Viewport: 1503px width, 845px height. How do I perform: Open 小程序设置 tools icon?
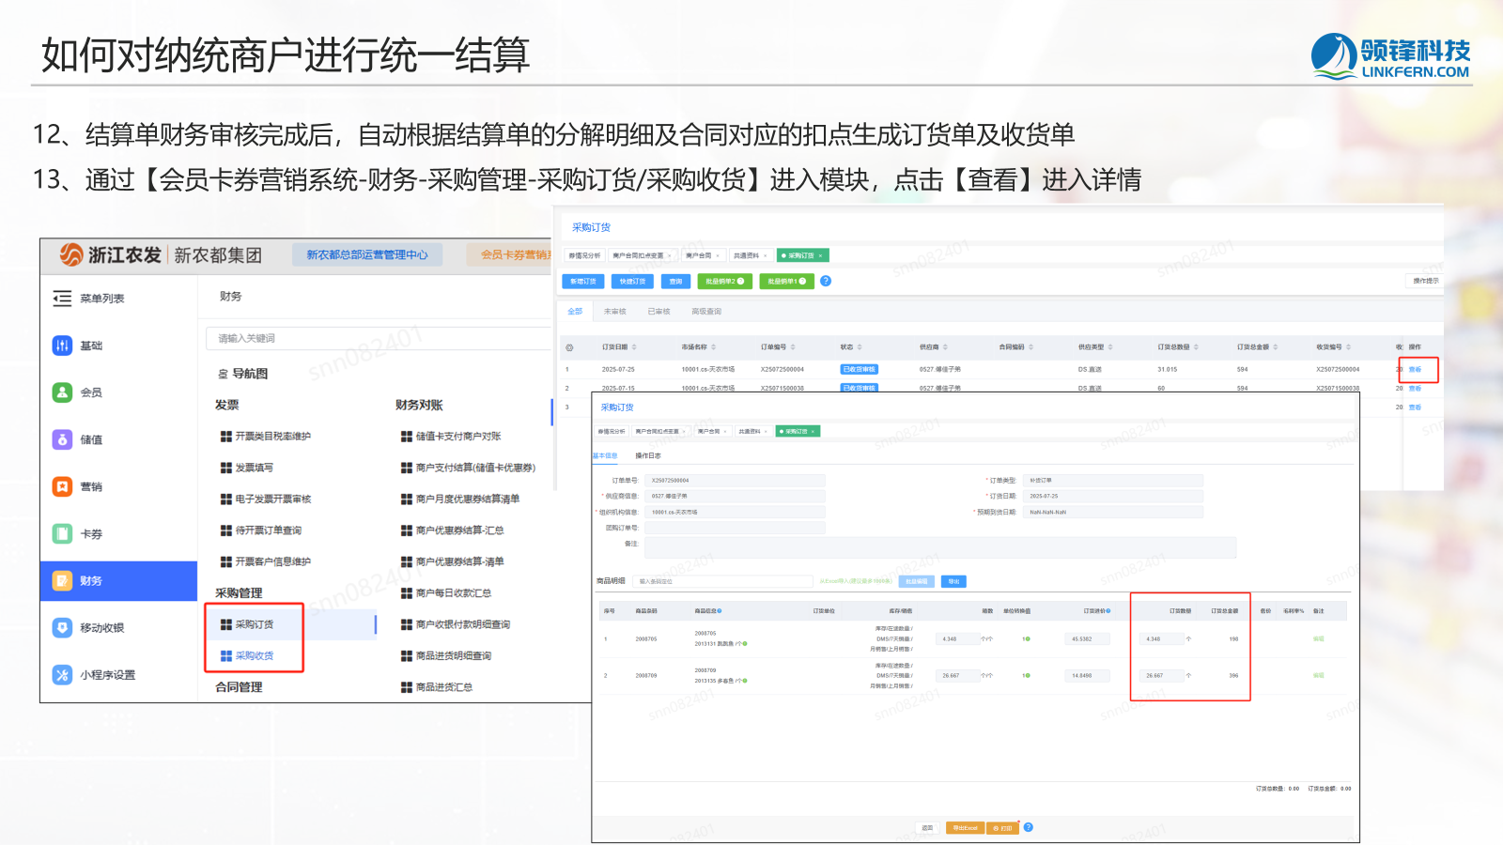point(62,674)
